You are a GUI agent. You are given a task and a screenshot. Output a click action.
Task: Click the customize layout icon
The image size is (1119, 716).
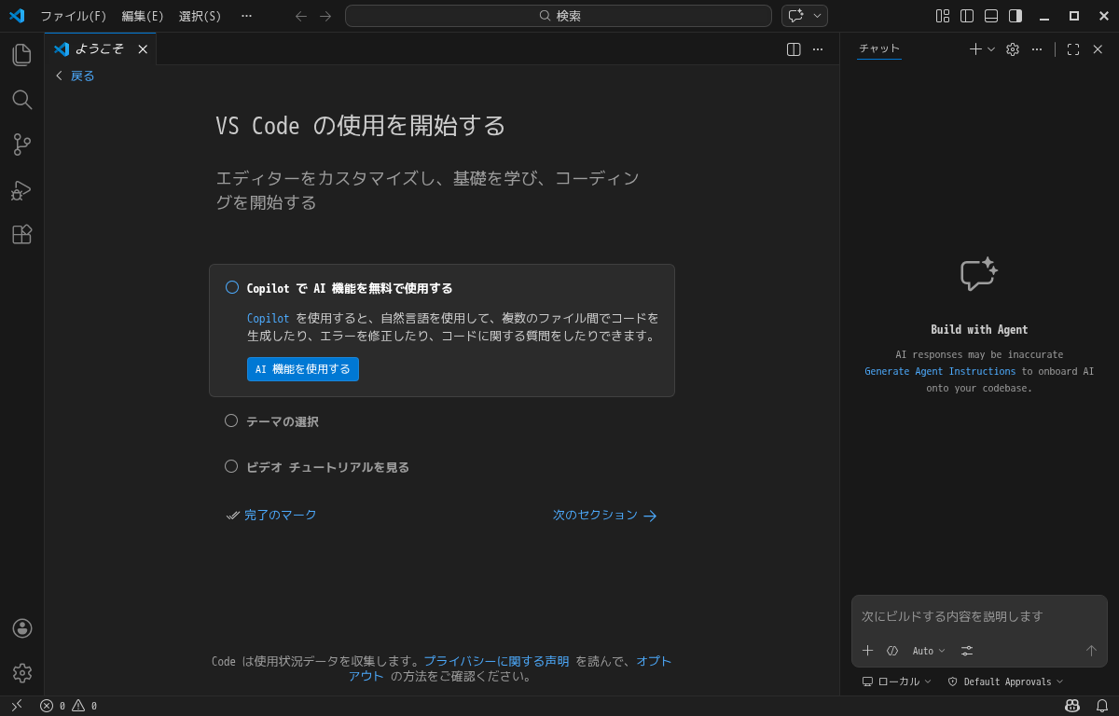pos(943,16)
